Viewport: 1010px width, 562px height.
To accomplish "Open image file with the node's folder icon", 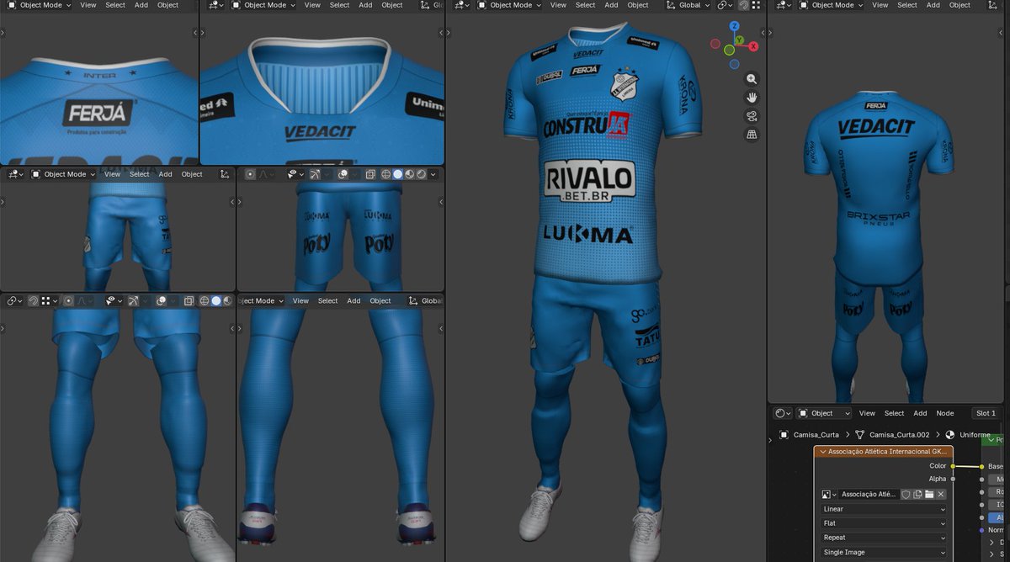I will 929,495.
